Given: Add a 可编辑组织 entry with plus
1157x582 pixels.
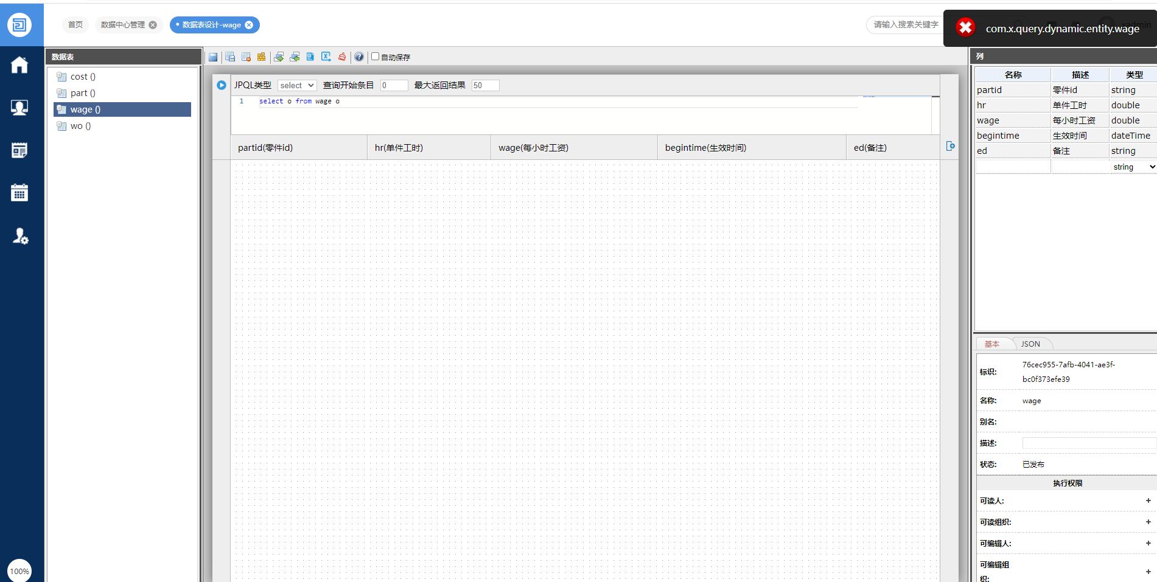Looking at the screenshot, I should tap(1148, 572).
